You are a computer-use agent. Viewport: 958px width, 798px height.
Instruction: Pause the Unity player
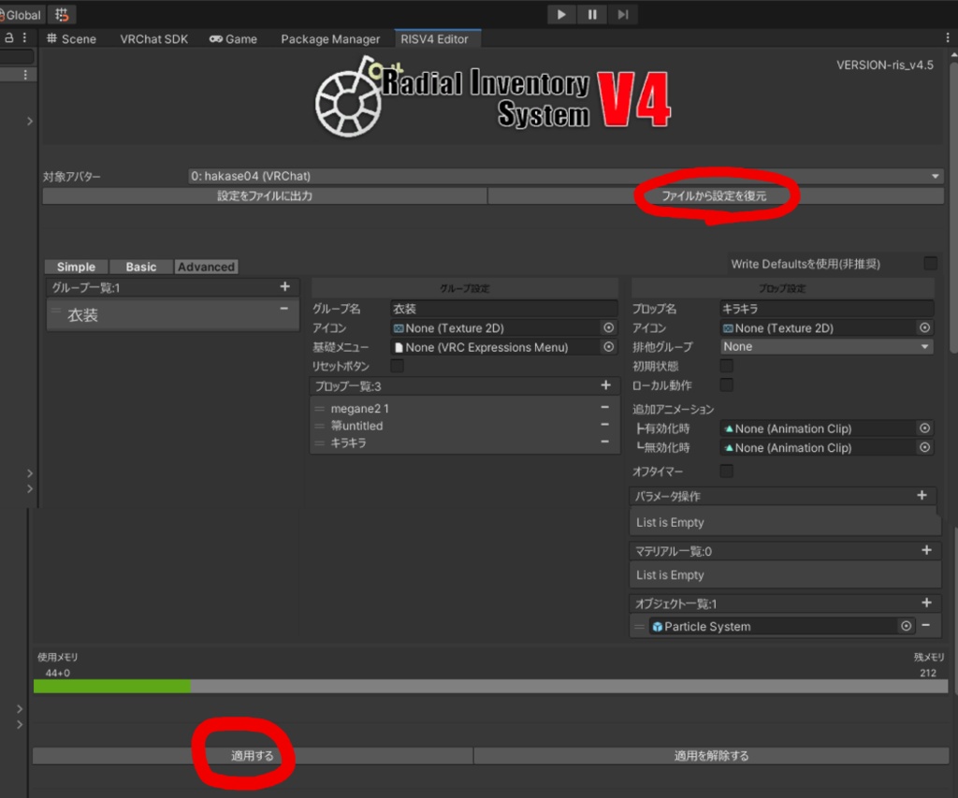[x=592, y=14]
